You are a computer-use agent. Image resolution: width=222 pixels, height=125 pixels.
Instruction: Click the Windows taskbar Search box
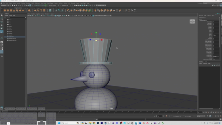click(x=71, y=123)
